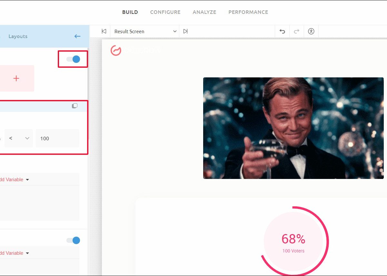Image resolution: width=387 pixels, height=276 pixels.
Task: Toggle the highlighted switch at panel top
Action: pos(73,59)
